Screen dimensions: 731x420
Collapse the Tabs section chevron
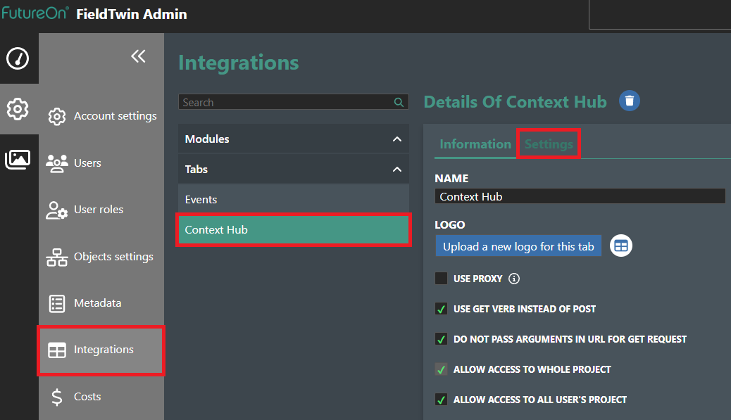click(x=396, y=169)
